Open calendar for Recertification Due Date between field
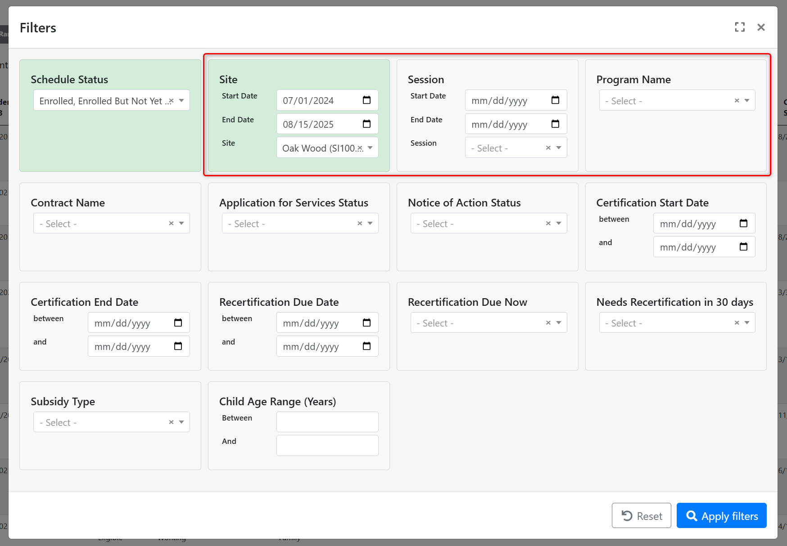787x546 pixels. pos(366,323)
